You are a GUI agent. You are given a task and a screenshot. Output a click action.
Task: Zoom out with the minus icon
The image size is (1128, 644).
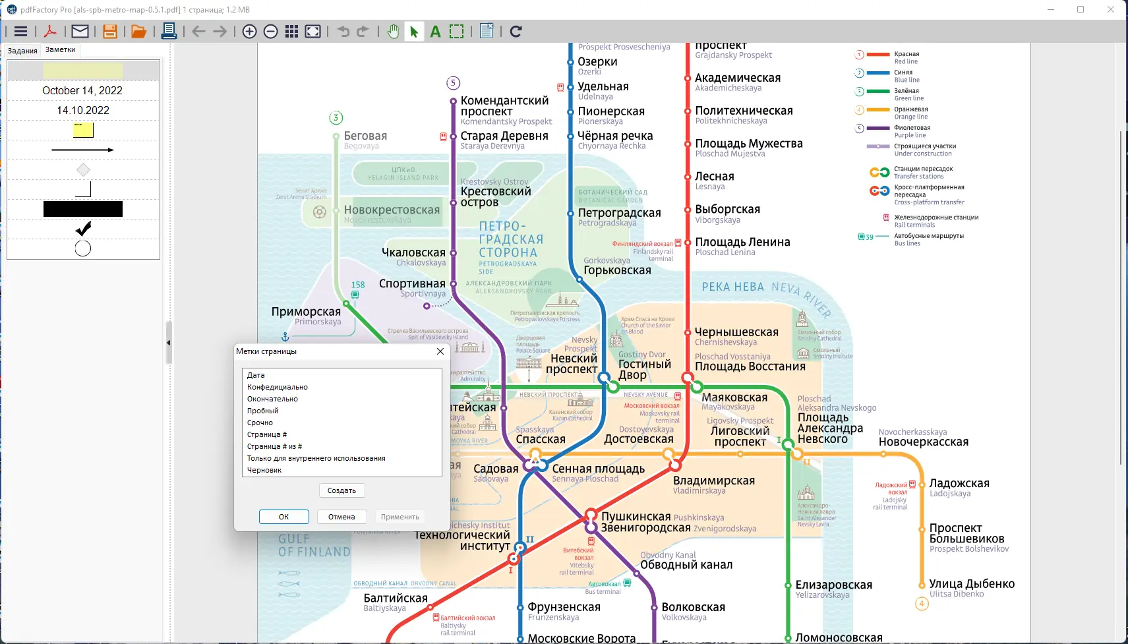click(270, 31)
